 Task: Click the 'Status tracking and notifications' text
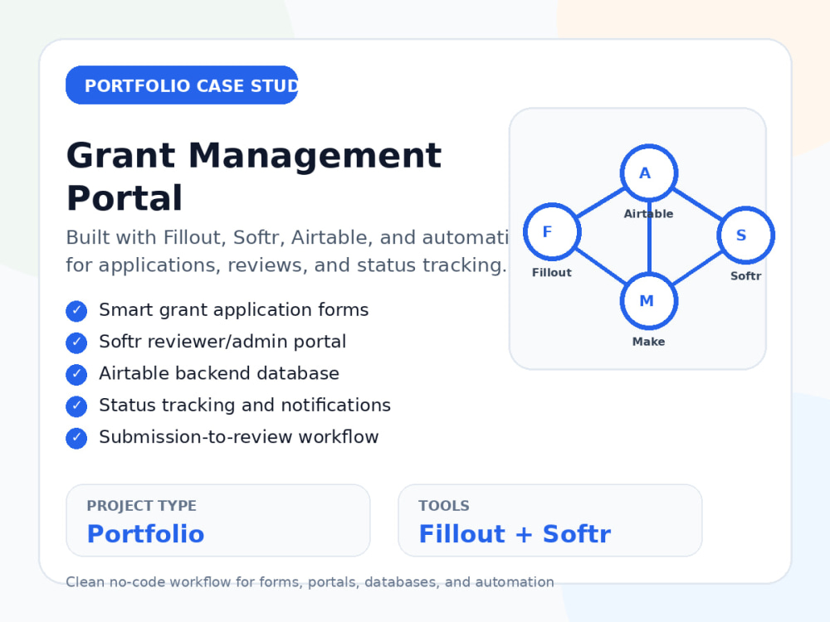pyautogui.click(x=245, y=406)
